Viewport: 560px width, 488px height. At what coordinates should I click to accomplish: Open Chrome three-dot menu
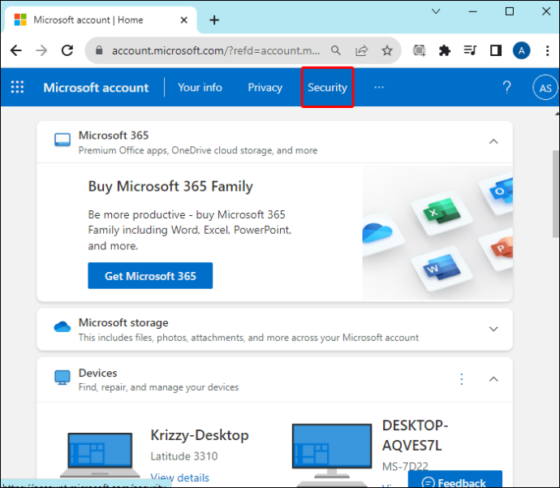tap(547, 50)
